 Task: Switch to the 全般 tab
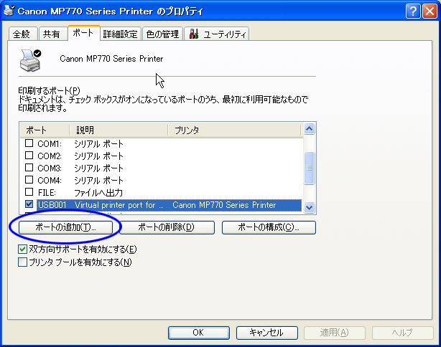[x=22, y=34]
